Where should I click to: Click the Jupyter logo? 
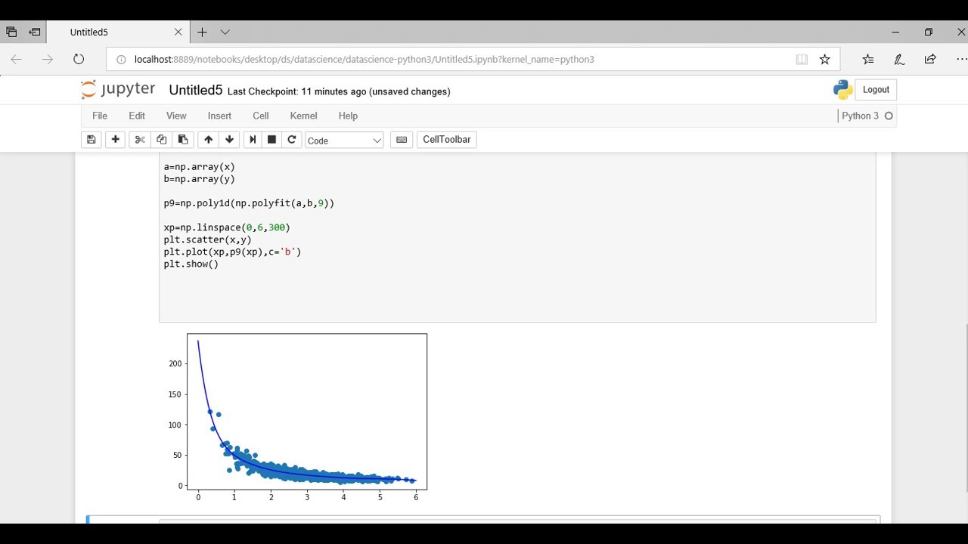pyautogui.click(x=118, y=89)
